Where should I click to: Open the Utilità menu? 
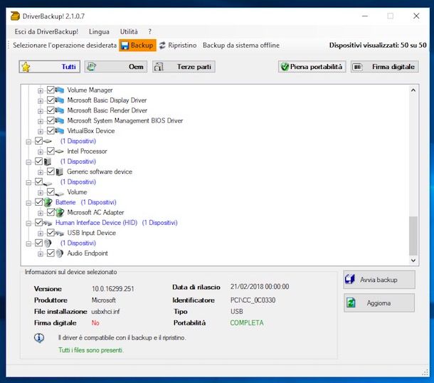click(129, 31)
